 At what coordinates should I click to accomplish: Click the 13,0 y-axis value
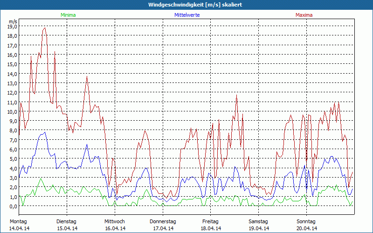pos(12,83)
